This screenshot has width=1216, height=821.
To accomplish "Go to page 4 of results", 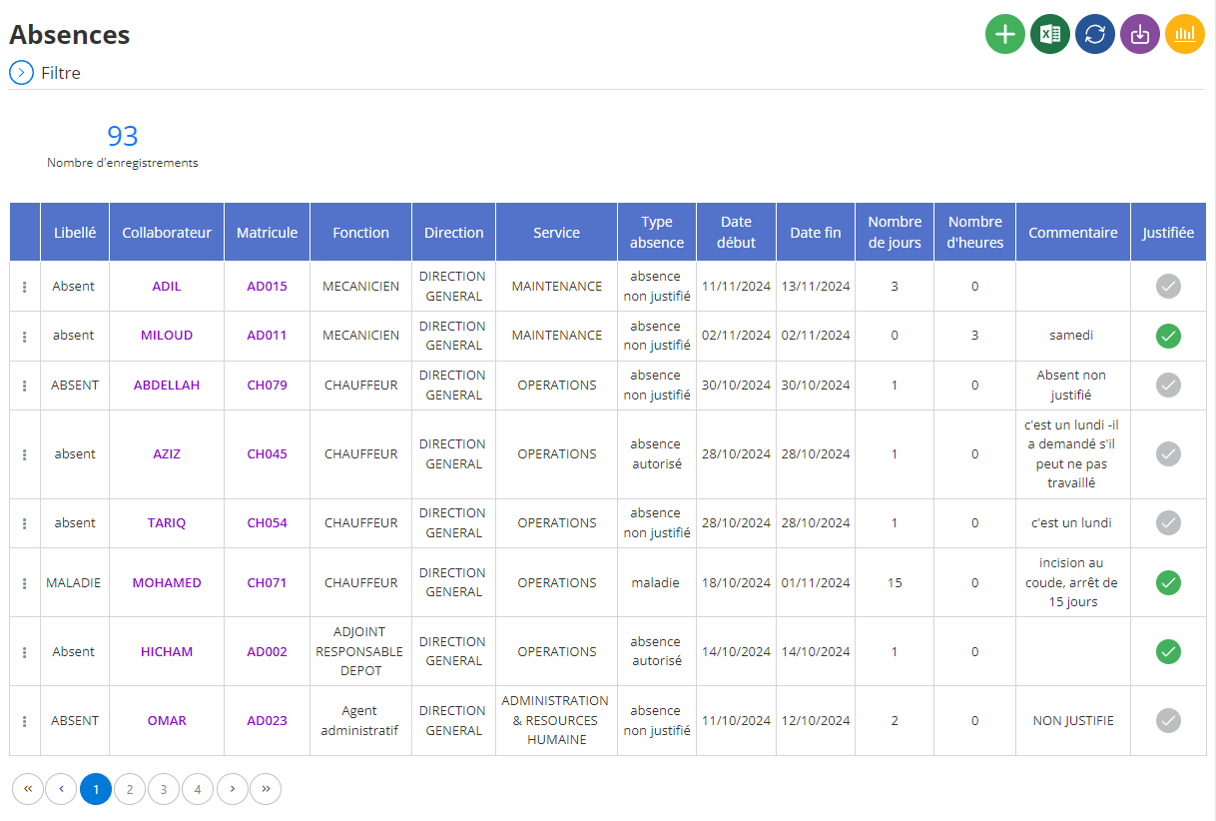I will (198, 789).
